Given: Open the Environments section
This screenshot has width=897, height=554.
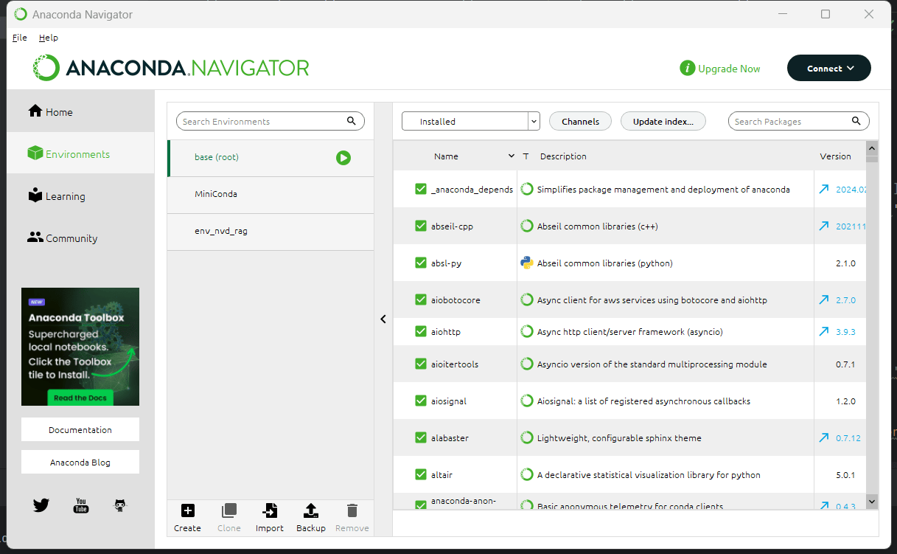Looking at the screenshot, I should point(80,153).
